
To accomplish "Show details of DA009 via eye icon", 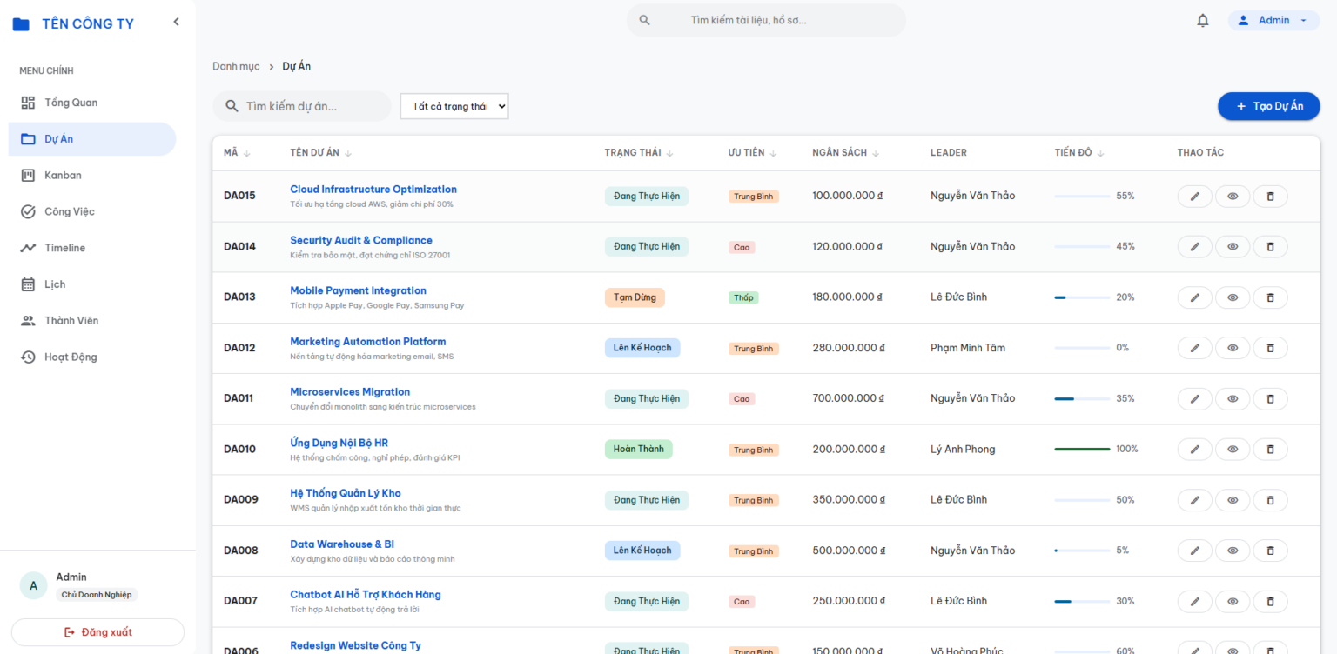I will 1233,501.
